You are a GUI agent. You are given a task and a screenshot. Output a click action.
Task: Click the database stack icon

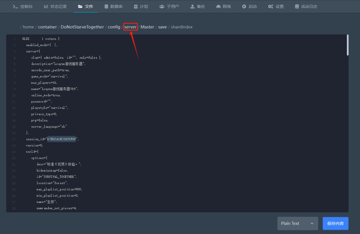tap(106, 7)
